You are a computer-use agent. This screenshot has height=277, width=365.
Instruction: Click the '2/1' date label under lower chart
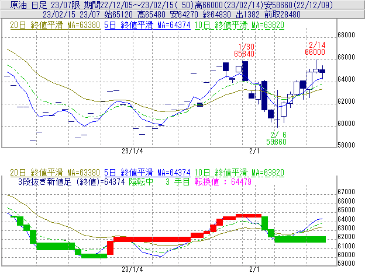[x=254, y=269]
